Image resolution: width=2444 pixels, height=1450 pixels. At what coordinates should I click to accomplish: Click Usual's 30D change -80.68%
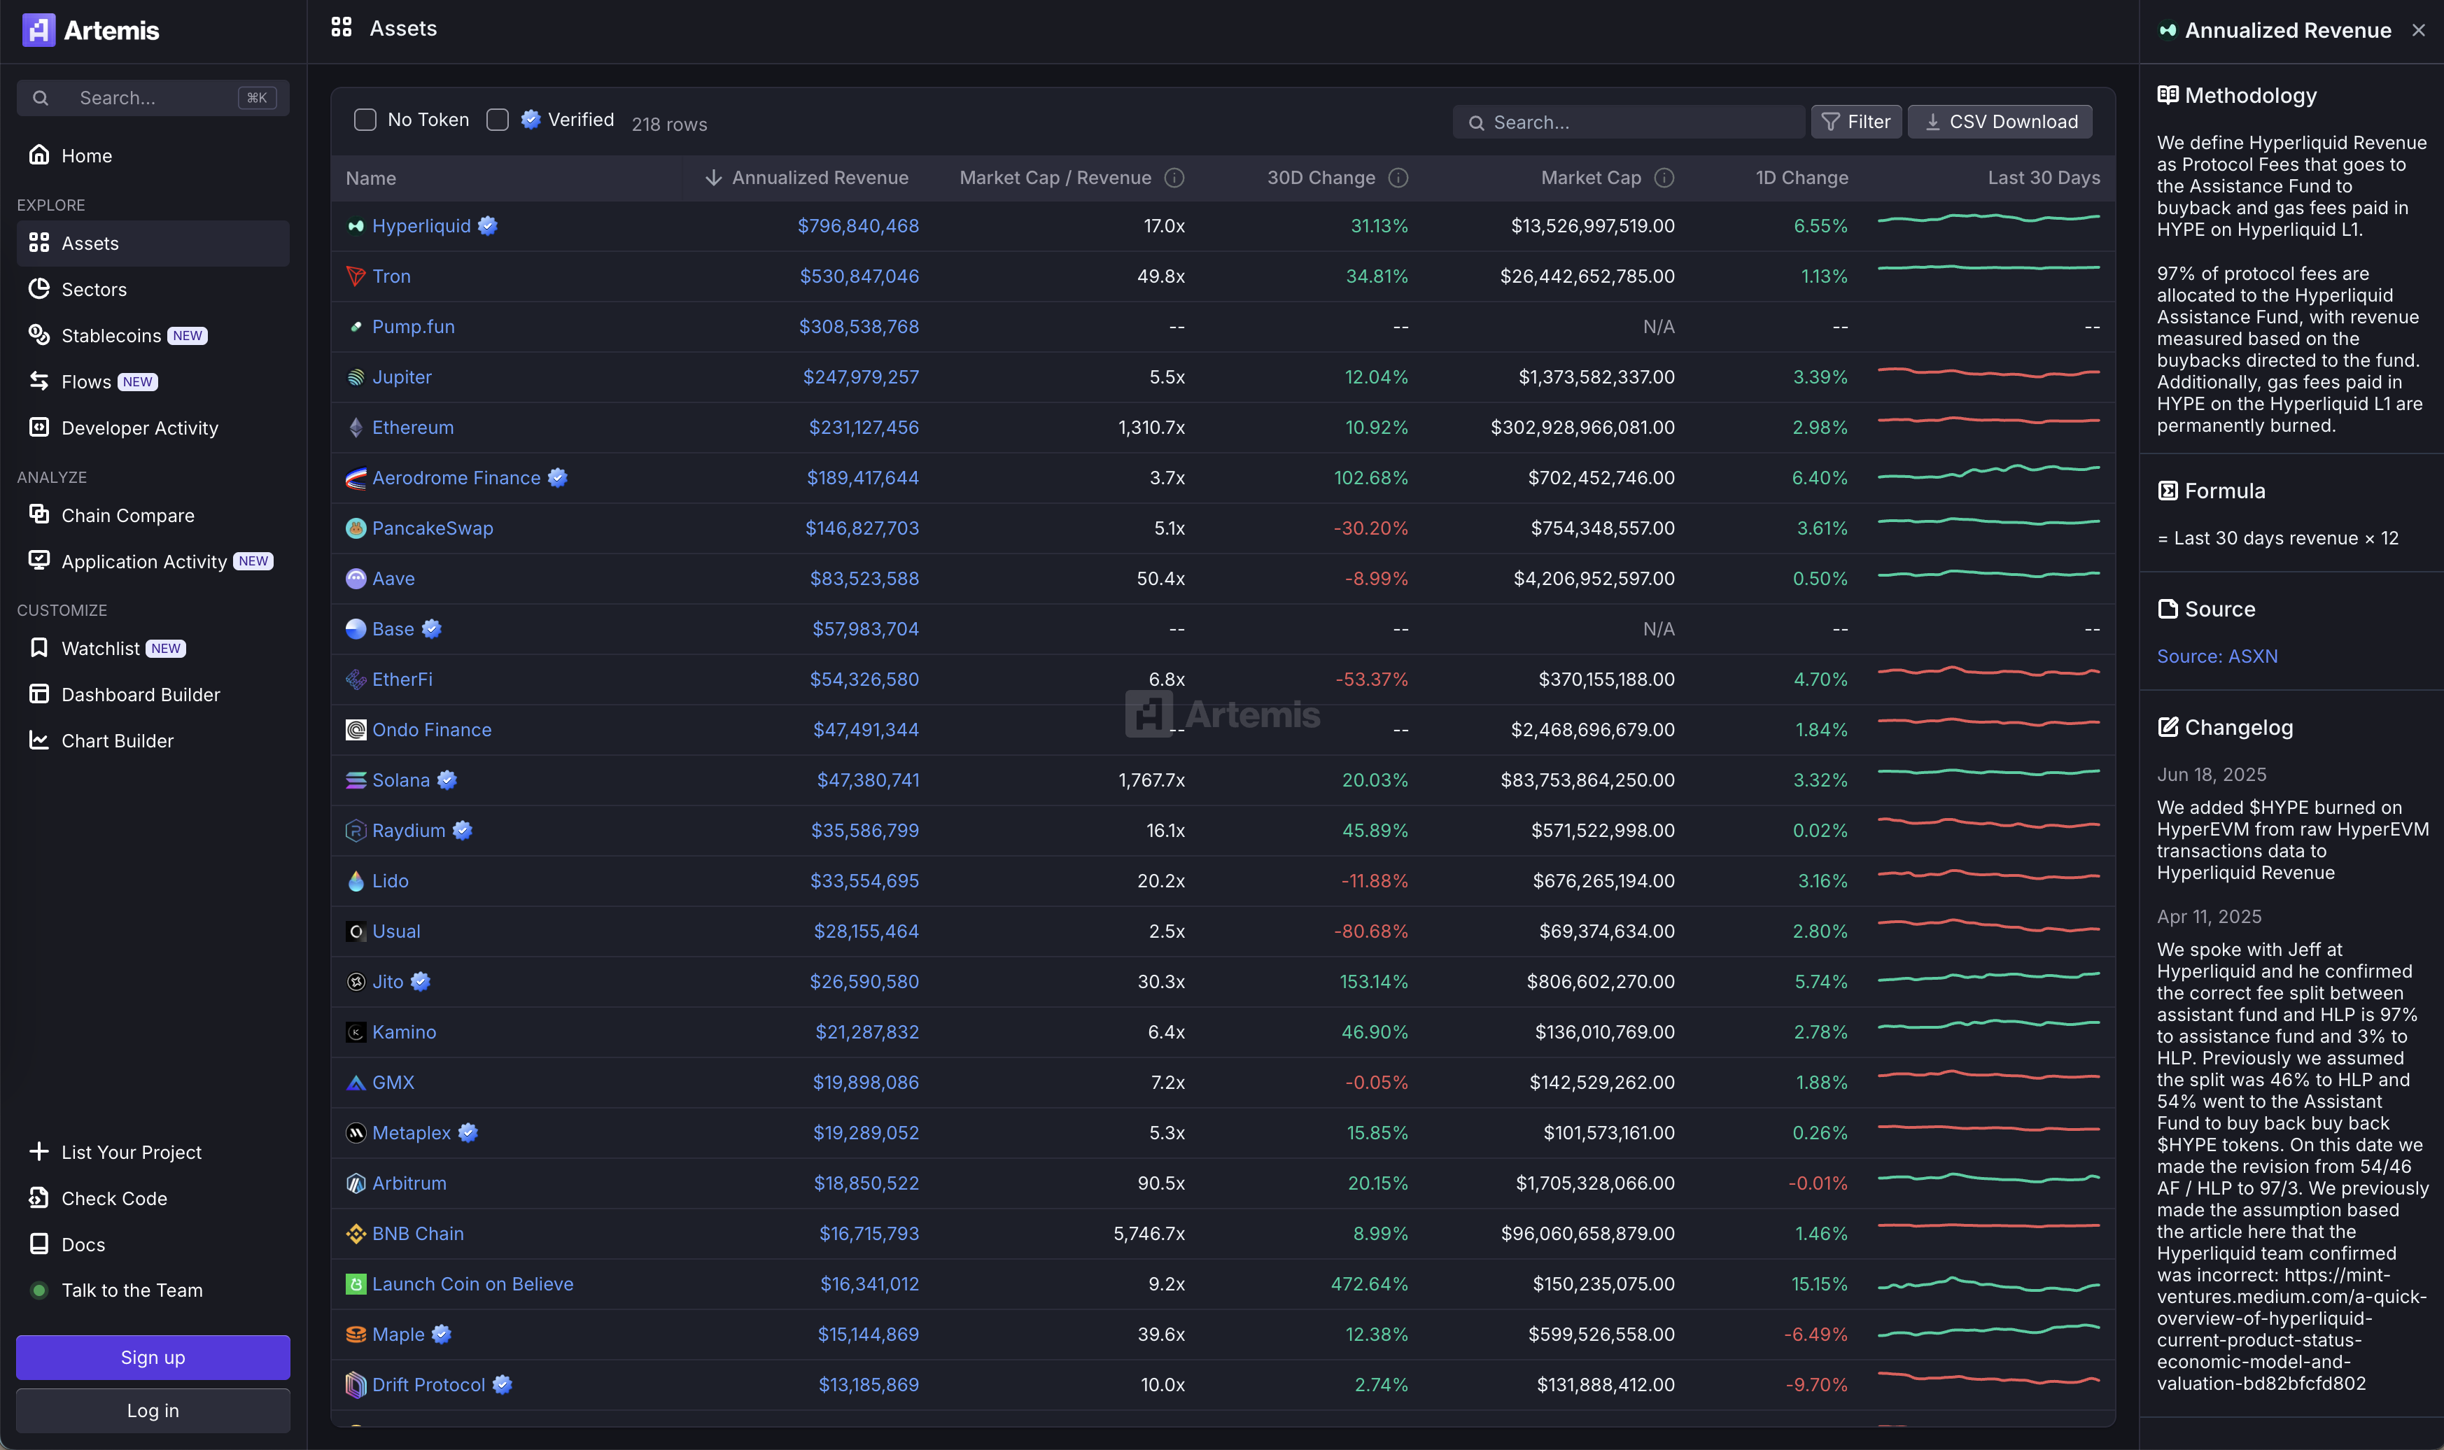(1371, 931)
